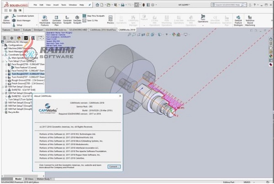Click the tree panel horizontal scrollbar

[x=21, y=176]
